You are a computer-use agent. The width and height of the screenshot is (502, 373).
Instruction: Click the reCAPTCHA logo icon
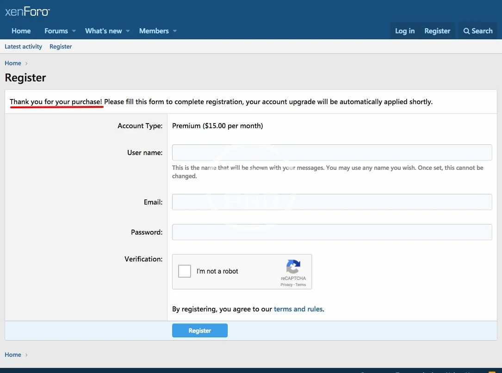[x=293, y=267]
